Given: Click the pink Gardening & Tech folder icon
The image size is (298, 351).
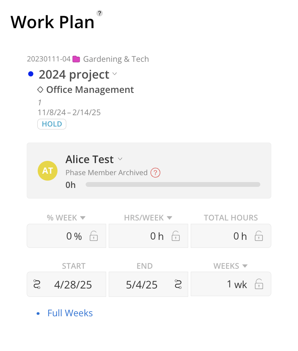Looking at the screenshot, I should (x=76, y=59).
